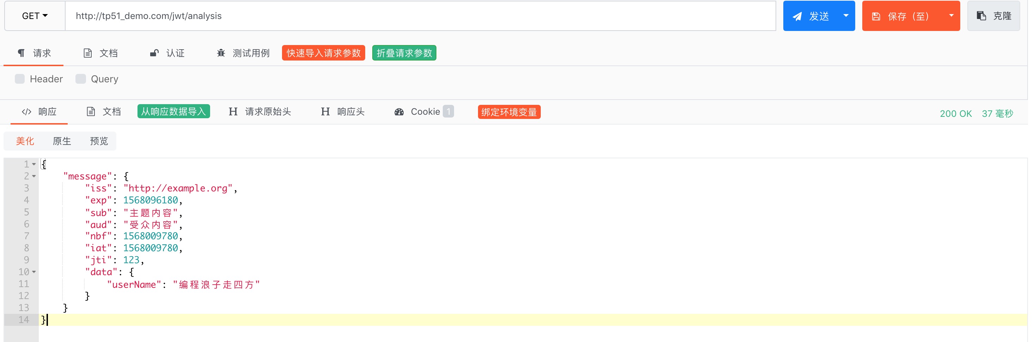Click the H icon beside 响应头
Image resolution: width=1035 pixels, height=342 pixels.
click(x=325, y=112)
